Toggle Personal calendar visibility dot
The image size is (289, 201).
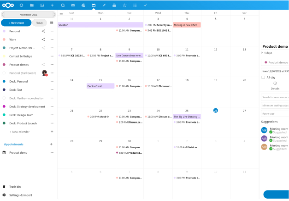pos(4,31)
